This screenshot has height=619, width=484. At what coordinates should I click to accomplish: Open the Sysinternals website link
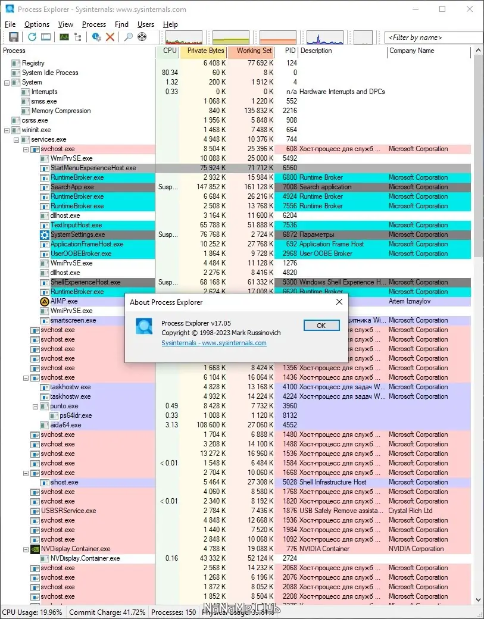tap(214, 343)
